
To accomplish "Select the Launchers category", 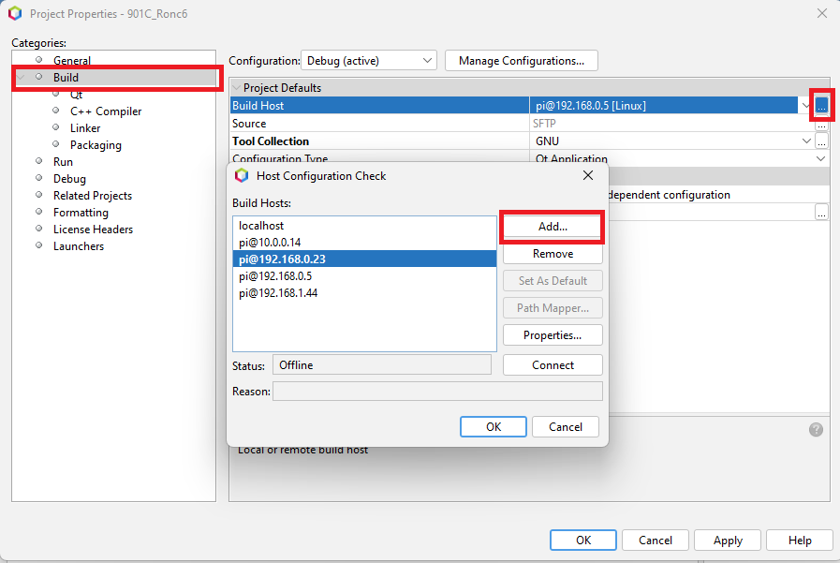I will [79, 246].
